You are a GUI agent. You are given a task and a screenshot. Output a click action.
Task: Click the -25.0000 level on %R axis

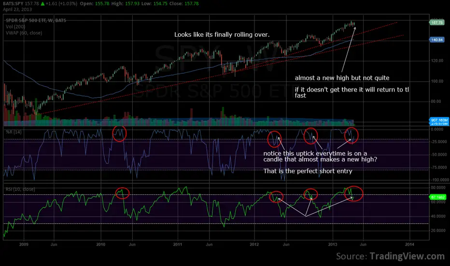439,142
